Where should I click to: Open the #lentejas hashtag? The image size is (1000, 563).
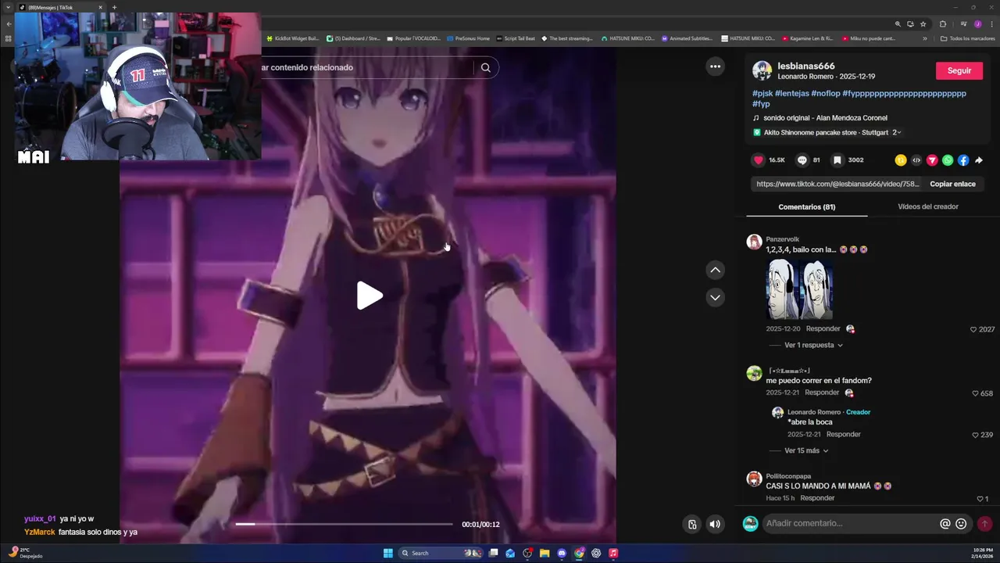(x=791, y=93)
